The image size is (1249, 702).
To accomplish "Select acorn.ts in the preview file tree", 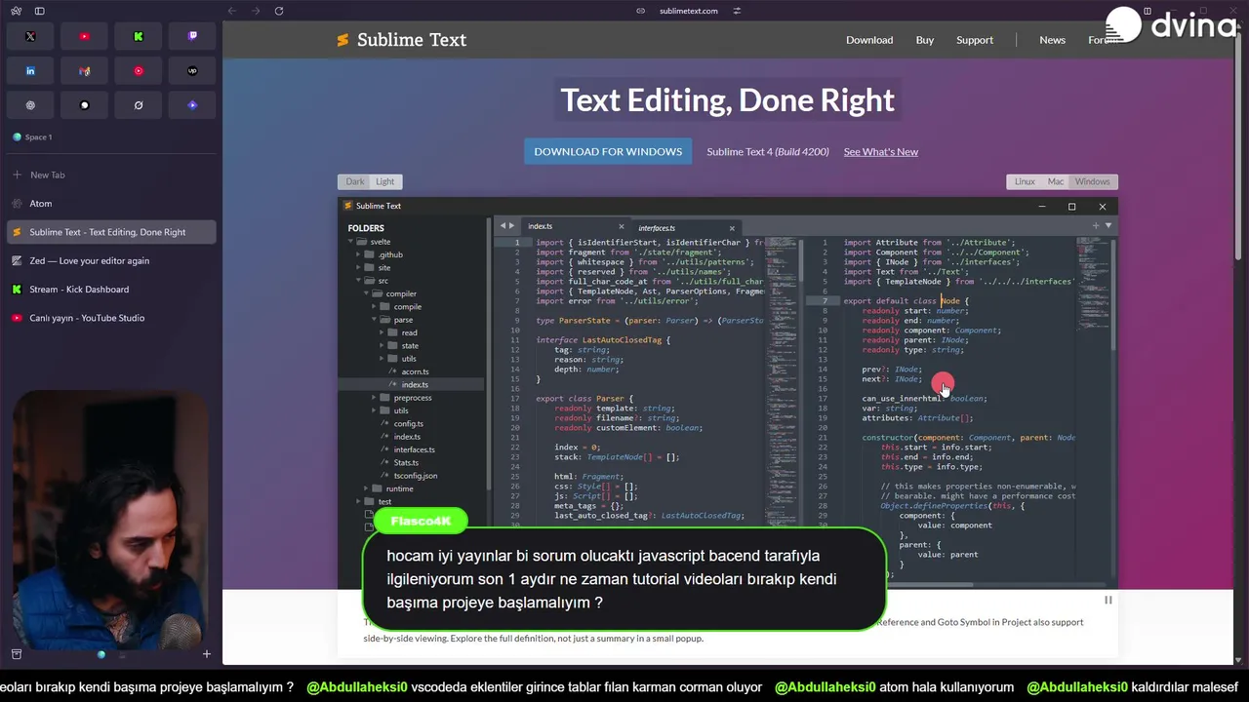I will 415,371.
